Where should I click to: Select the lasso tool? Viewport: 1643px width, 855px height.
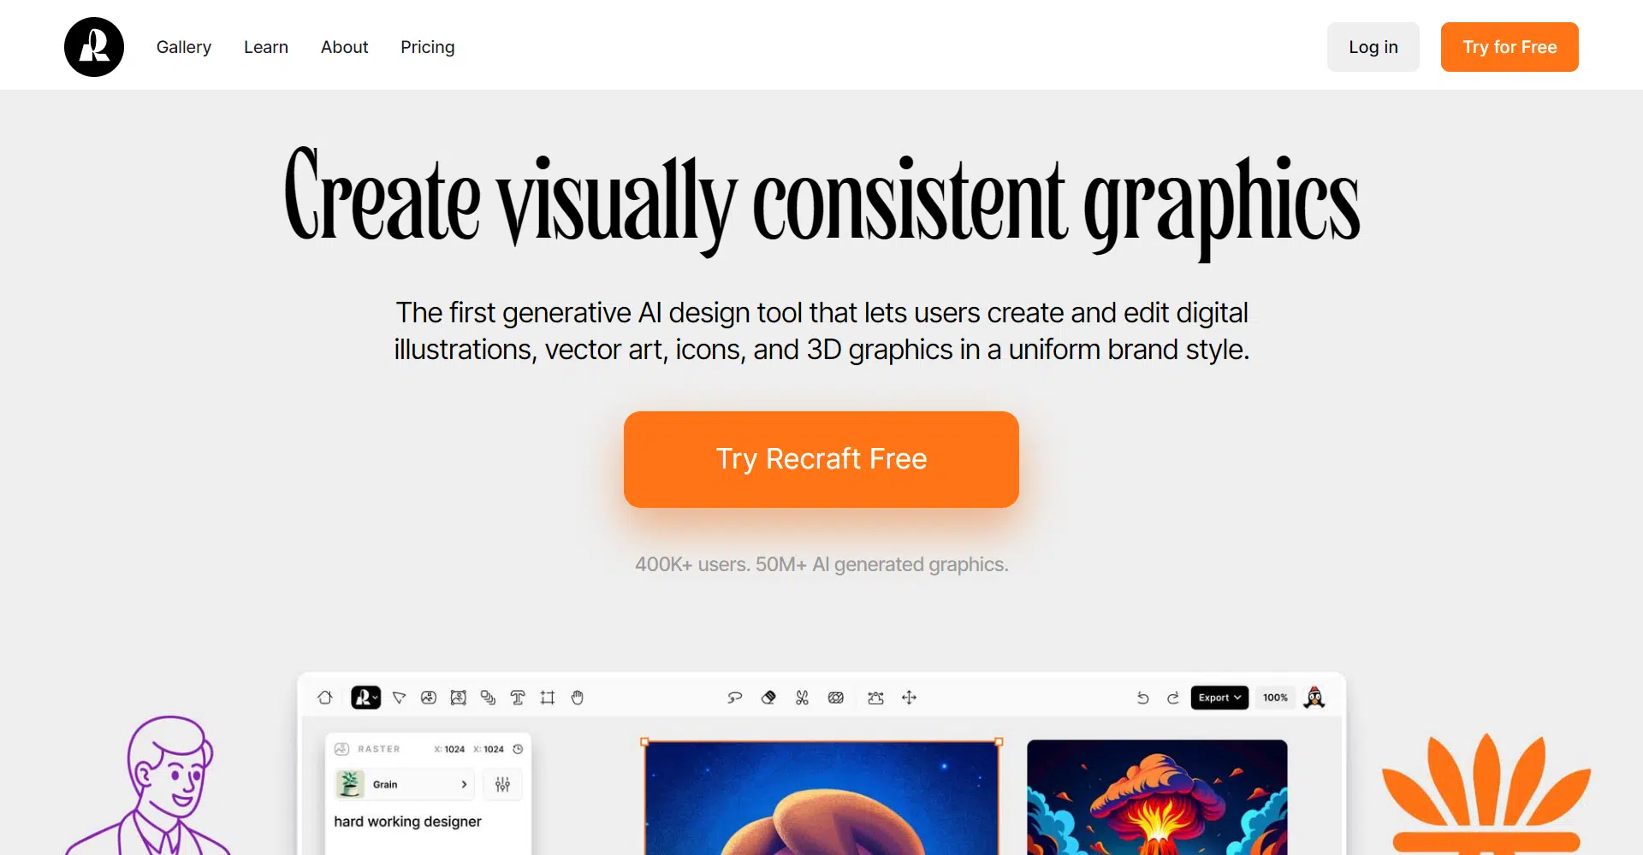click(734, 698)
